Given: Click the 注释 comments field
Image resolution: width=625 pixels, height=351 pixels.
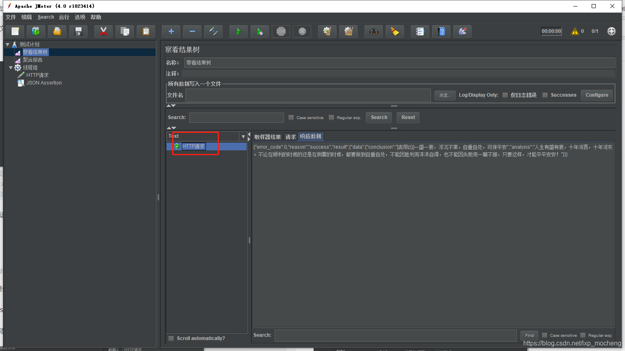Looking at the screenshot, I should (398, 74).
